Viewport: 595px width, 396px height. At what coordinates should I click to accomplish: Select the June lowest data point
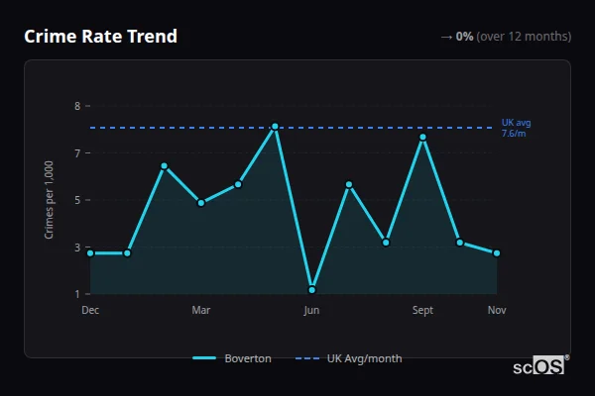tap(312, 290)
